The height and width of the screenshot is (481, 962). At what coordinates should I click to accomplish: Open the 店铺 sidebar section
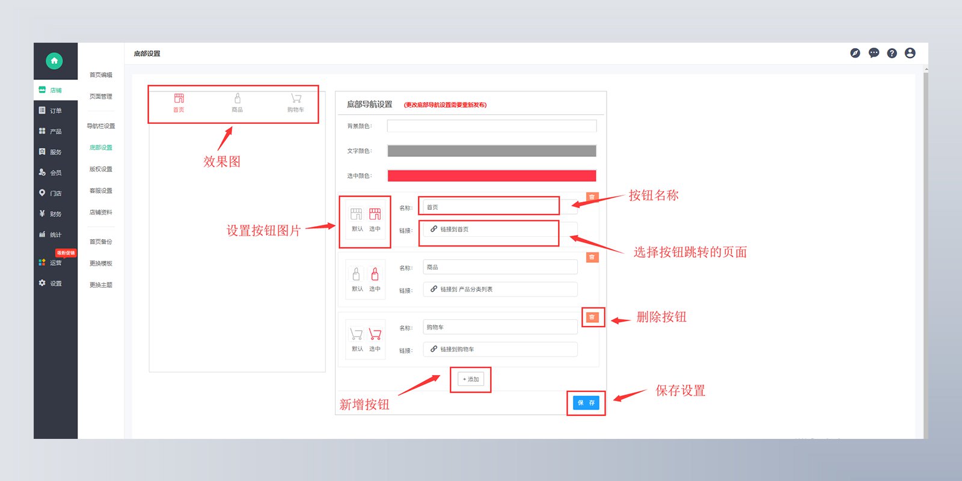(55, 90)
